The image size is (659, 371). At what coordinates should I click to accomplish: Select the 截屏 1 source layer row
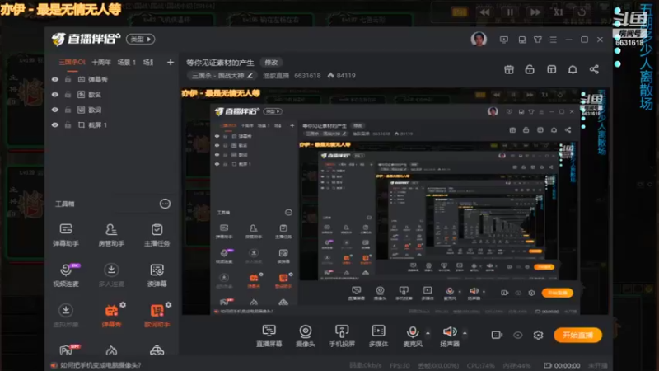111,125
